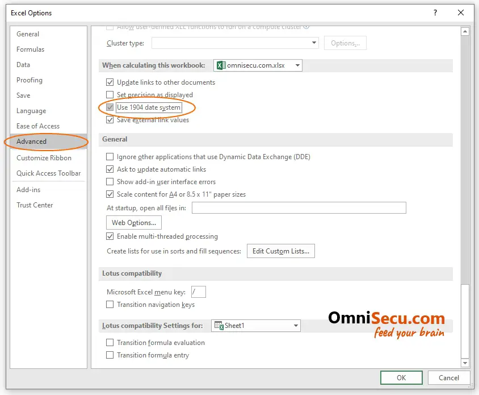
Task: Go to the Save category
Action: 48,95
